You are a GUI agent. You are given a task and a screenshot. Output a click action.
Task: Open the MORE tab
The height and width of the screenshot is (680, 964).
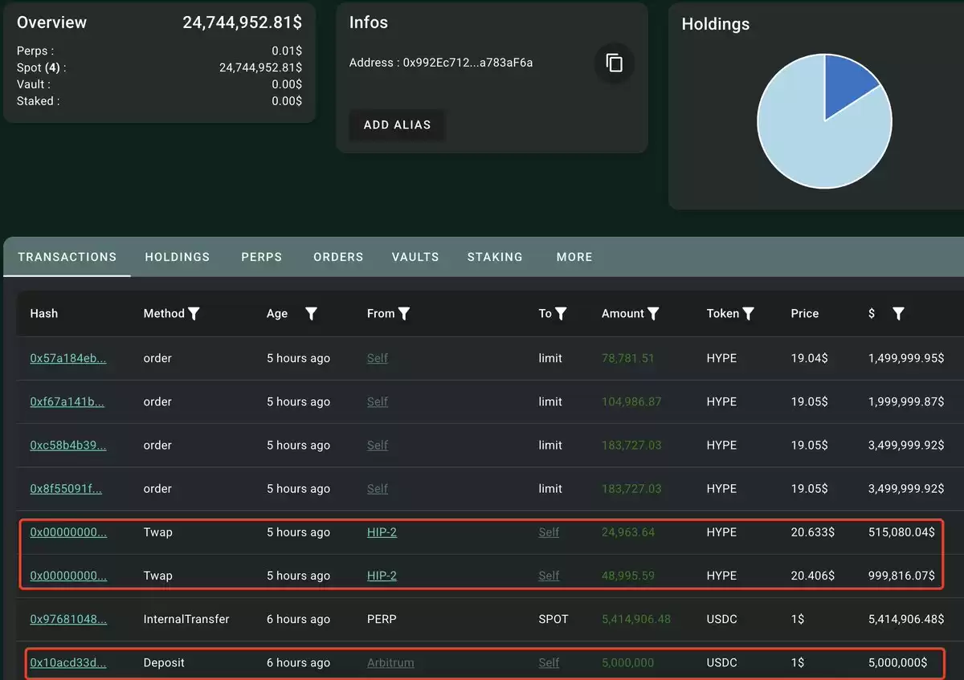click(574, 257)
